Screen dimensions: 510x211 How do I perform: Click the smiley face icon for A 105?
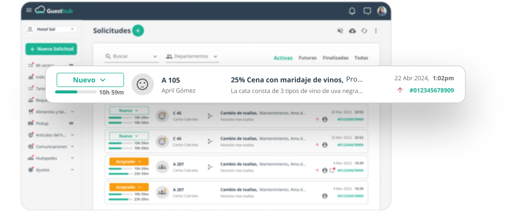tap(142, 85)
